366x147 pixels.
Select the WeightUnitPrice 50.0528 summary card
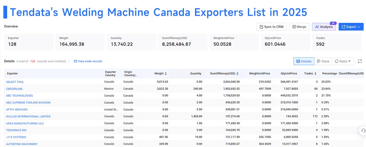[234, 42]
